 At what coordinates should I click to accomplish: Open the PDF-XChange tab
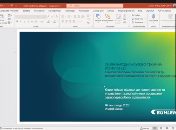(164, 11)
